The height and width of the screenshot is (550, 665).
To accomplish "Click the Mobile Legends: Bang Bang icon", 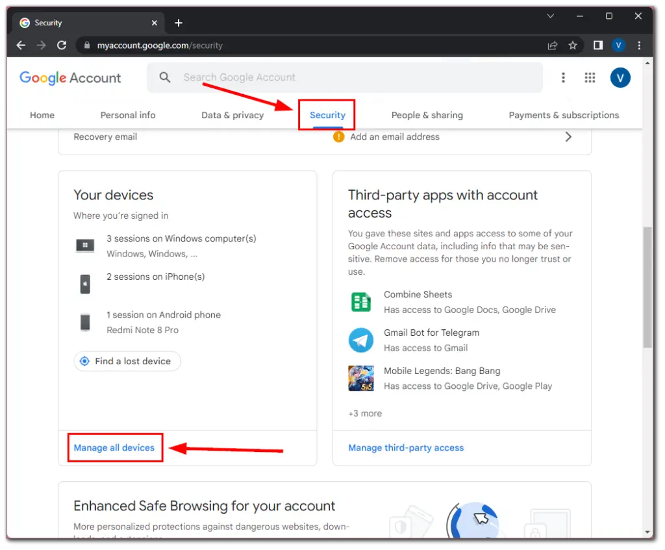I will [361, 378].
